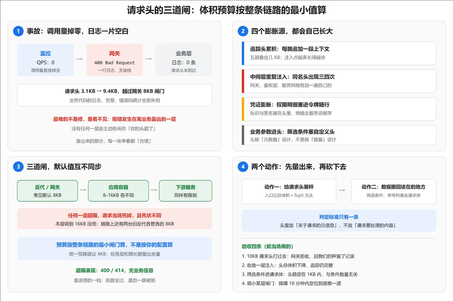Click the blue 判定标准只有一条 banner
The height and width of the screenshot is (301, 453).
coord(339,221)
